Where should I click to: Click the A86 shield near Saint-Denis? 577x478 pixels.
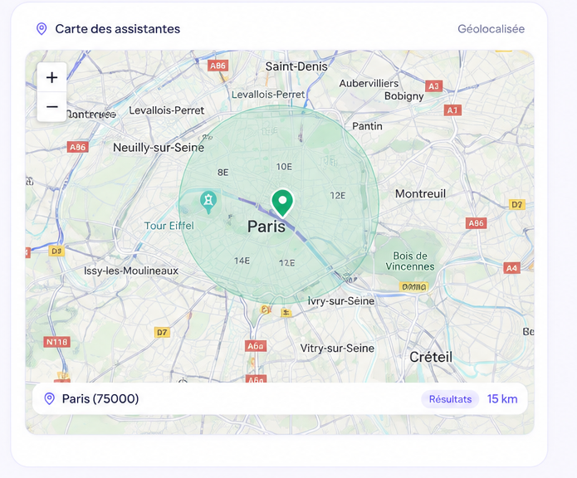pyautogui.click(x=218, y=66)
